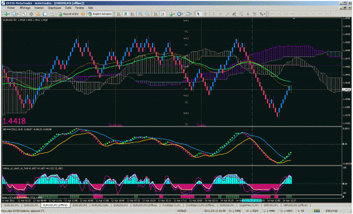Enable candlestick chart mode
This screenshot has width=353, height=214.
coord(125,14)
